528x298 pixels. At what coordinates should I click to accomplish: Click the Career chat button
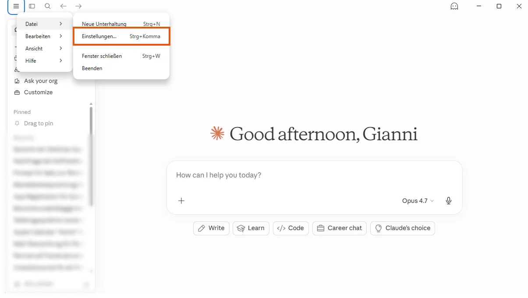(340, 228)
